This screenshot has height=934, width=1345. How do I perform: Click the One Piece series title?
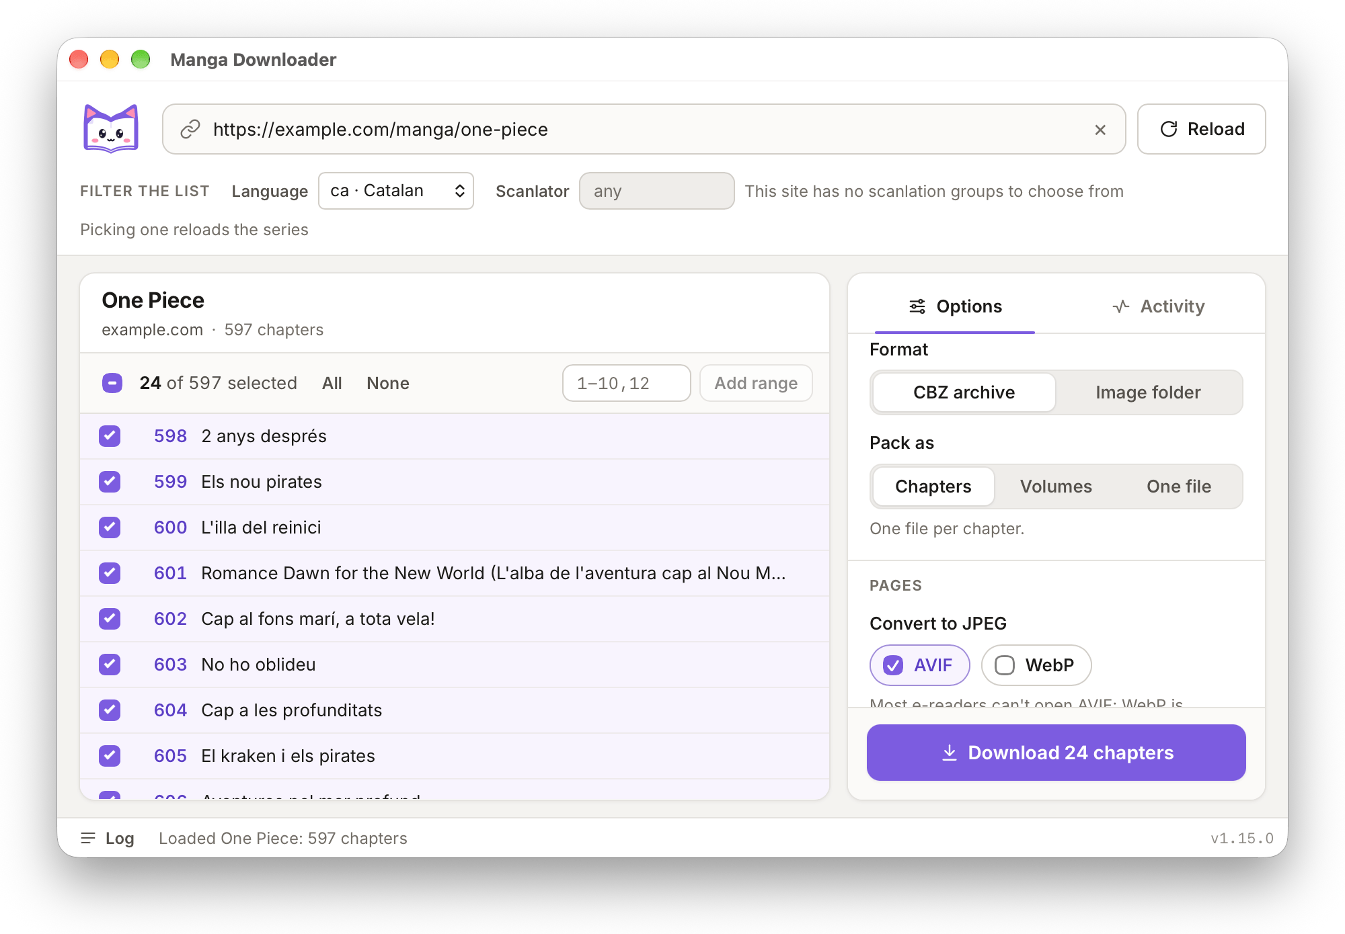(x=153, y=300)
